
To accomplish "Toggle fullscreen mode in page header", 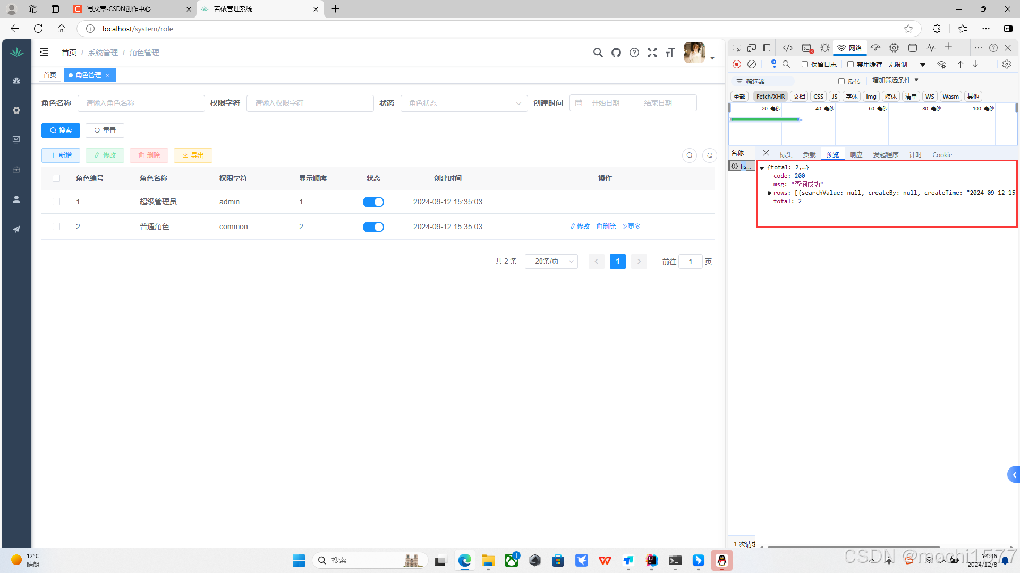I will coord(652,53).
